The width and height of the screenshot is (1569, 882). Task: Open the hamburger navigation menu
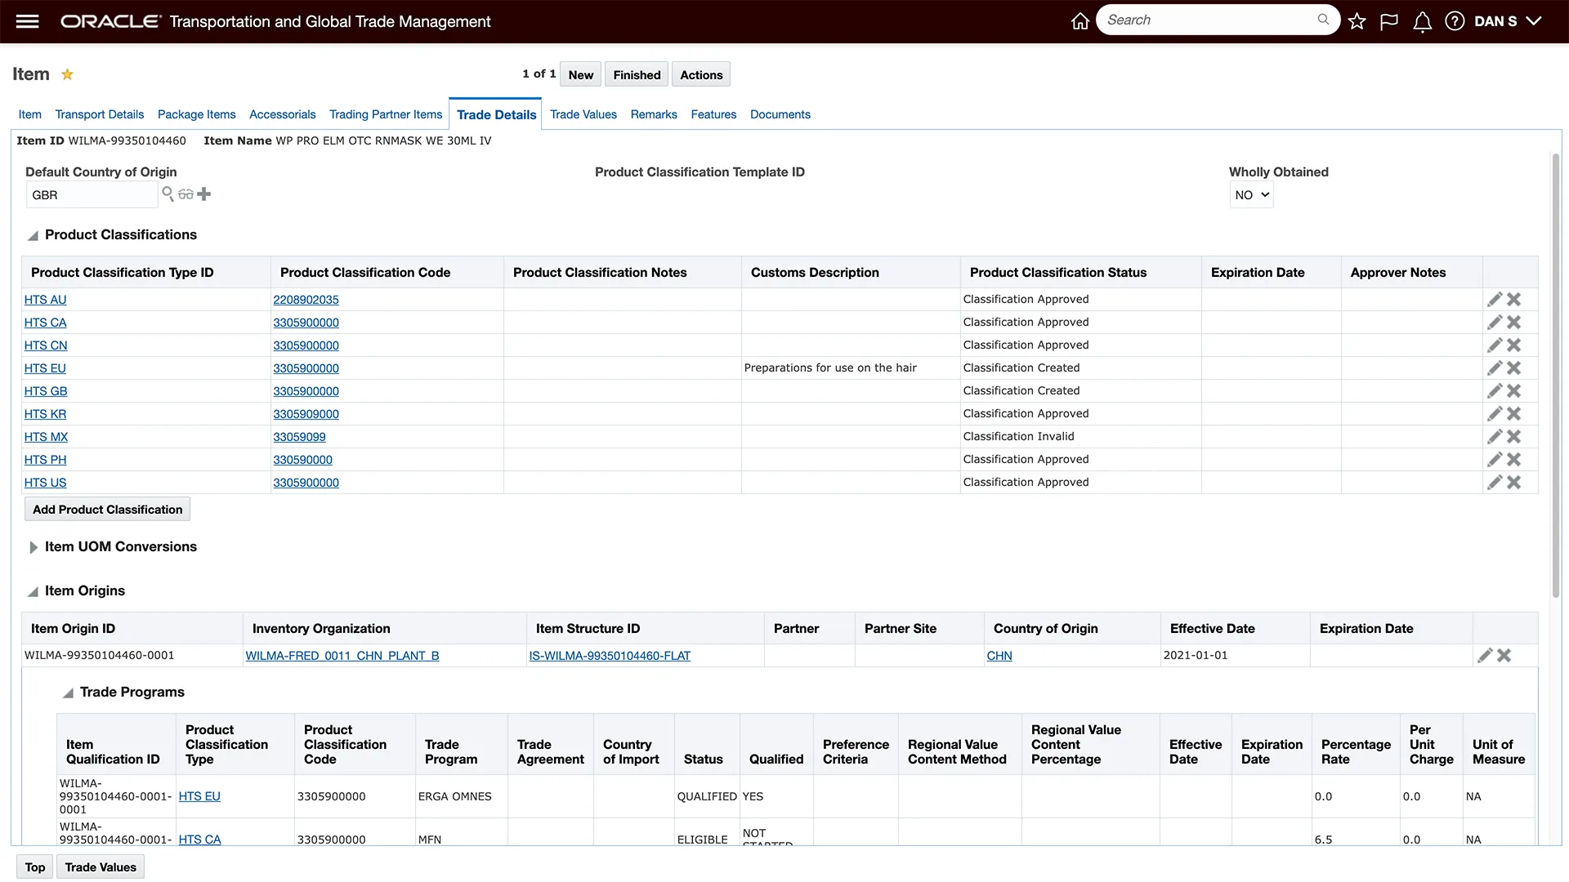coord(27,21)
